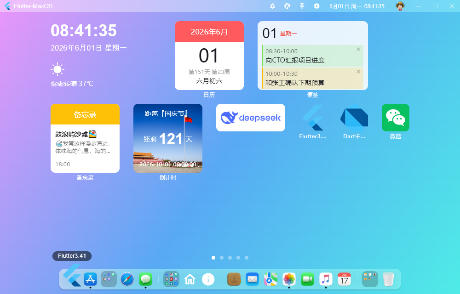Open the first app folder in the dock
Image resolution: width=460 pixels, height=294 pixels.
(109, 279)
